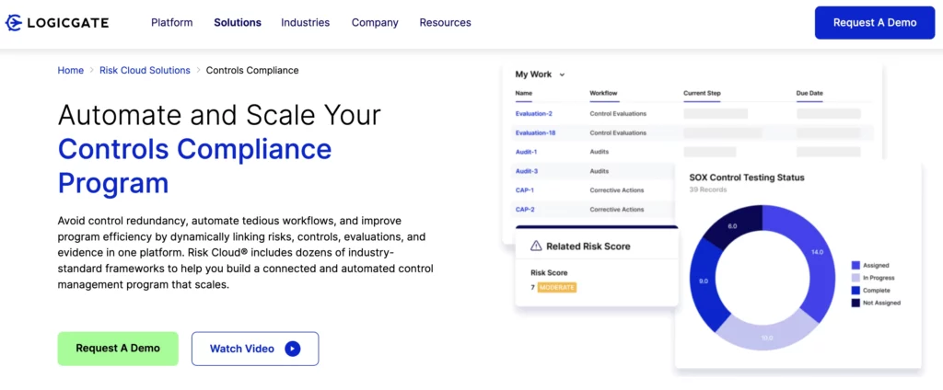This screenshot has height=390, width=943.
Task: Click the Related Risk Score heading
Action: coord(588,247)
